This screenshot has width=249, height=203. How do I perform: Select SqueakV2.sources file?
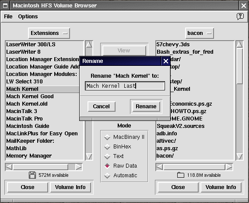pyautogui.click(x=195, y=126)
